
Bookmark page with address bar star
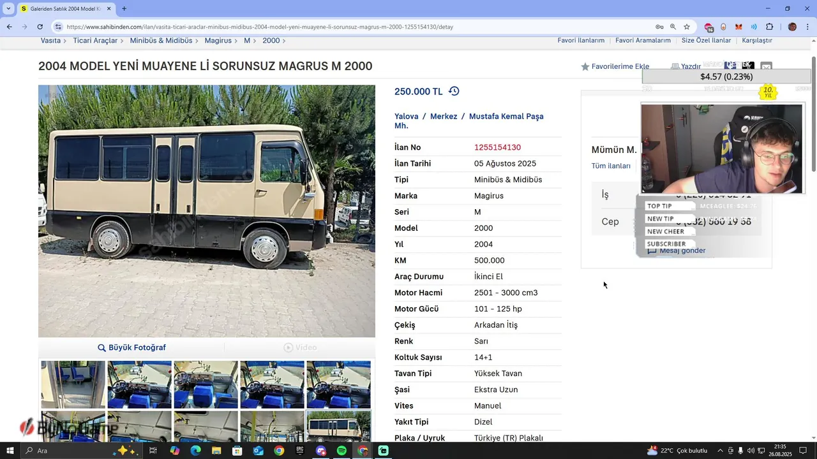click(687, 27)
